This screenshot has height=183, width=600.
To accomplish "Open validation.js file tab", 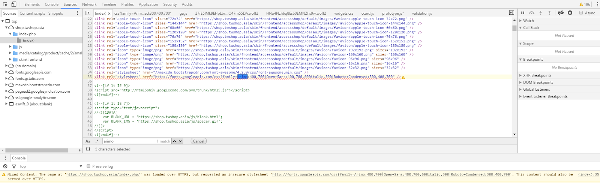I will pyautogui.click(x=422, y=13).
